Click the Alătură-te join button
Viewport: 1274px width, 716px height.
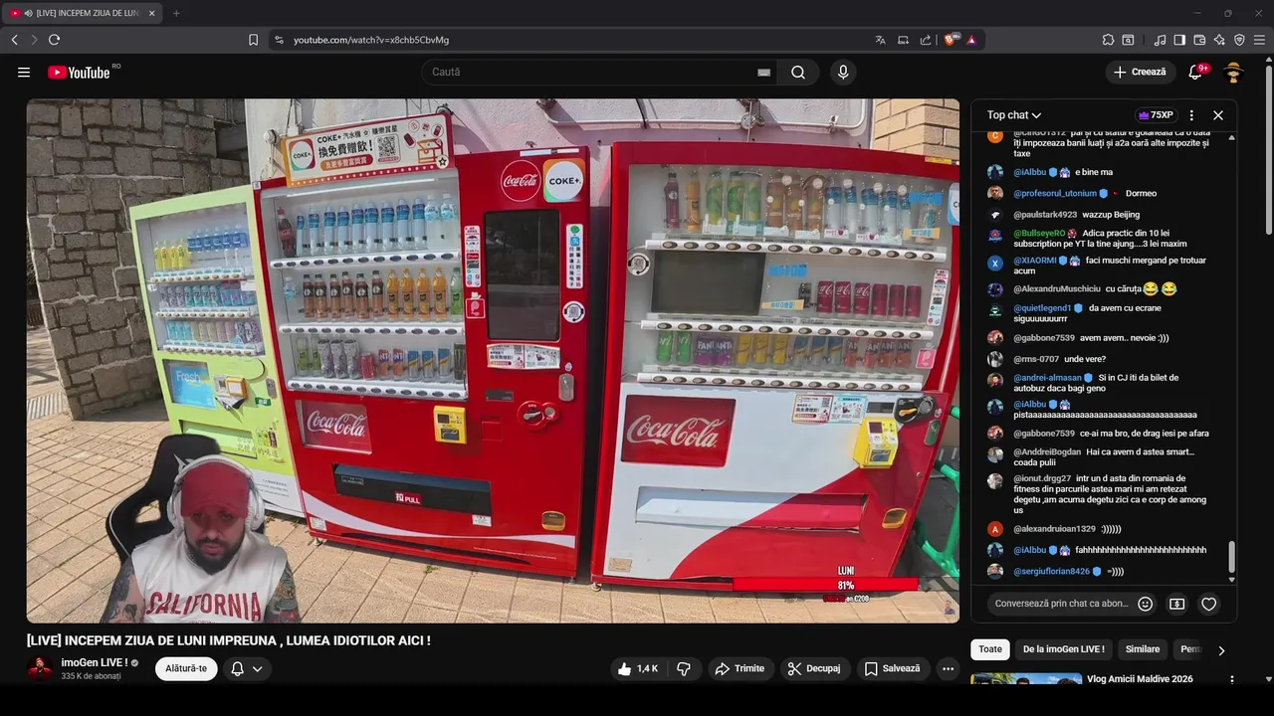186,669
